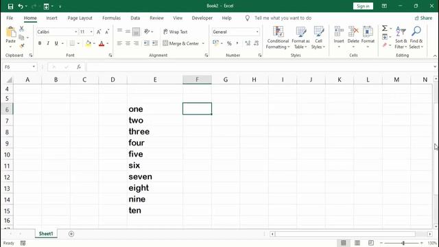The image size is (439, 247).
Task: Click Decrease Indent icon
Action: [146, 43]
